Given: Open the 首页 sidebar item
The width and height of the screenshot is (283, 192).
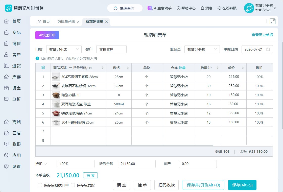Looking at the screenshot, I should 12,21.
